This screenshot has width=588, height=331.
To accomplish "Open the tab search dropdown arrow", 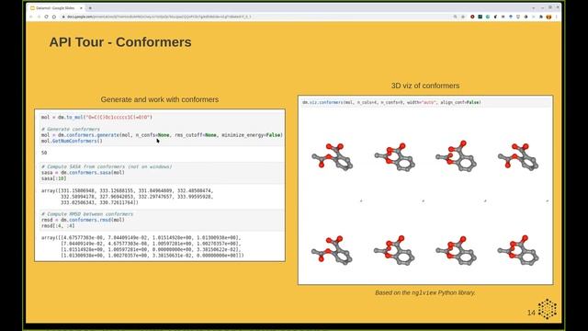I will [x=534, y=8].
